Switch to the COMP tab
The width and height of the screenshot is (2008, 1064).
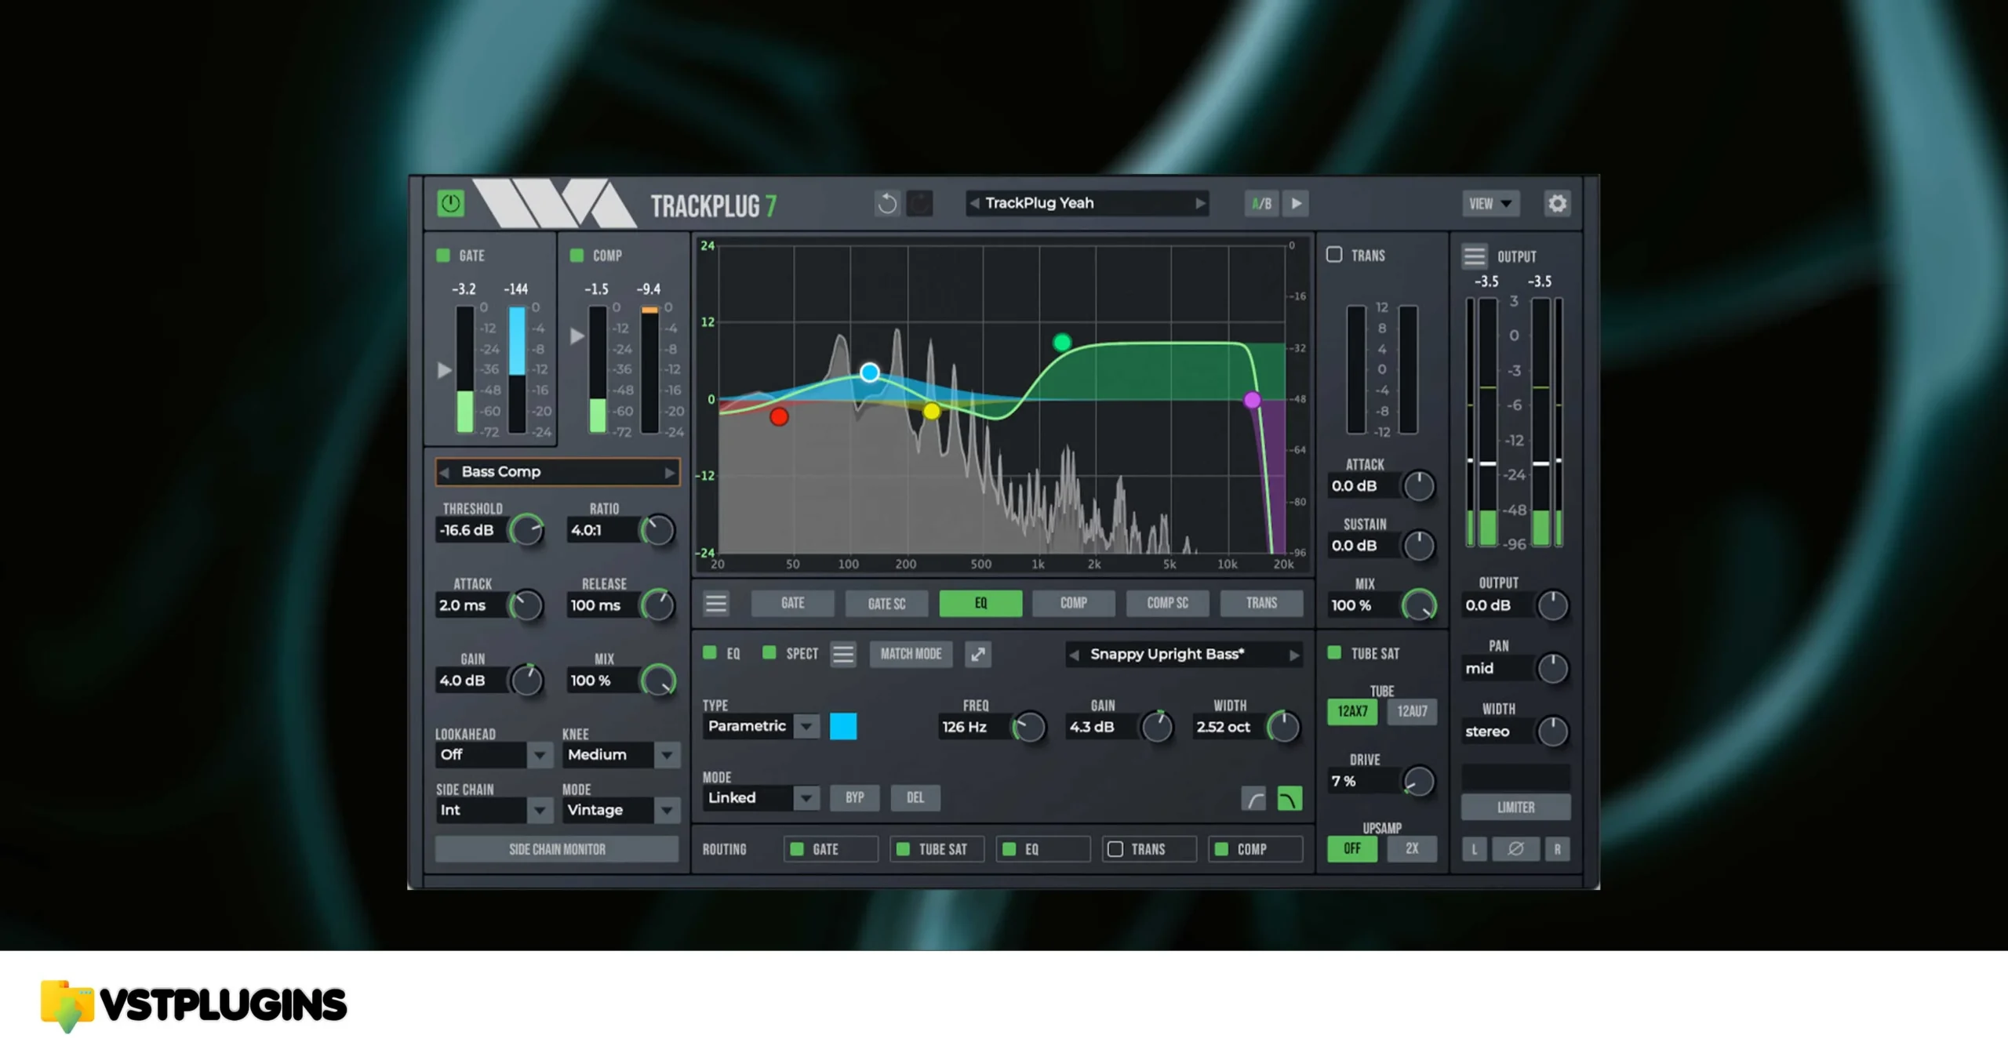click(x=1074, y=603)
